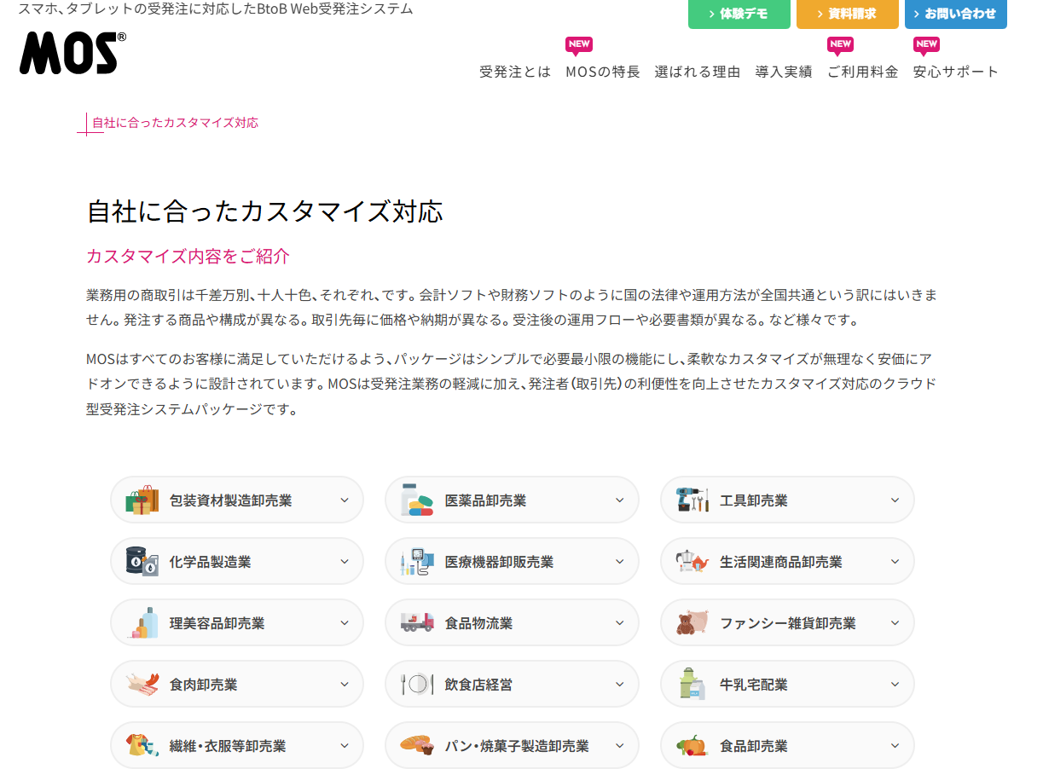Viewport: 1043px width, 769px height.
Task: Click the MOS logo
Action: 72,53
